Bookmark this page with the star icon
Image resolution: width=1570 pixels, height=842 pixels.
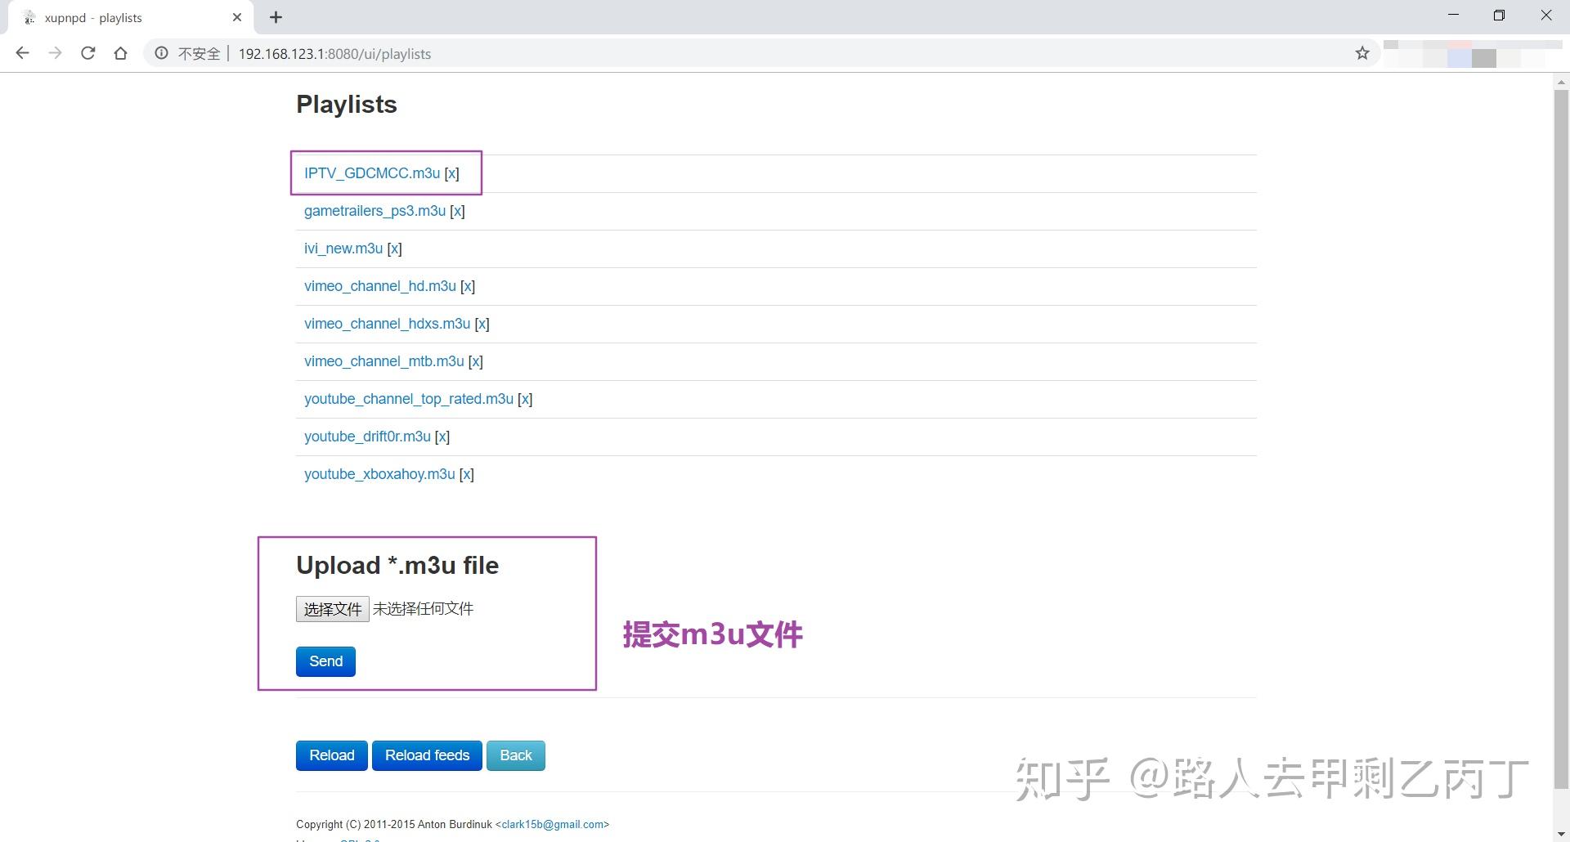click(1361, 53)
